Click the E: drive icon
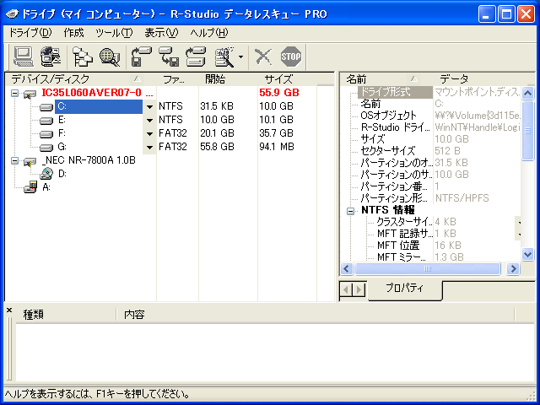The width and height of the screenshot is (540, 405). (x=46, y=121)
